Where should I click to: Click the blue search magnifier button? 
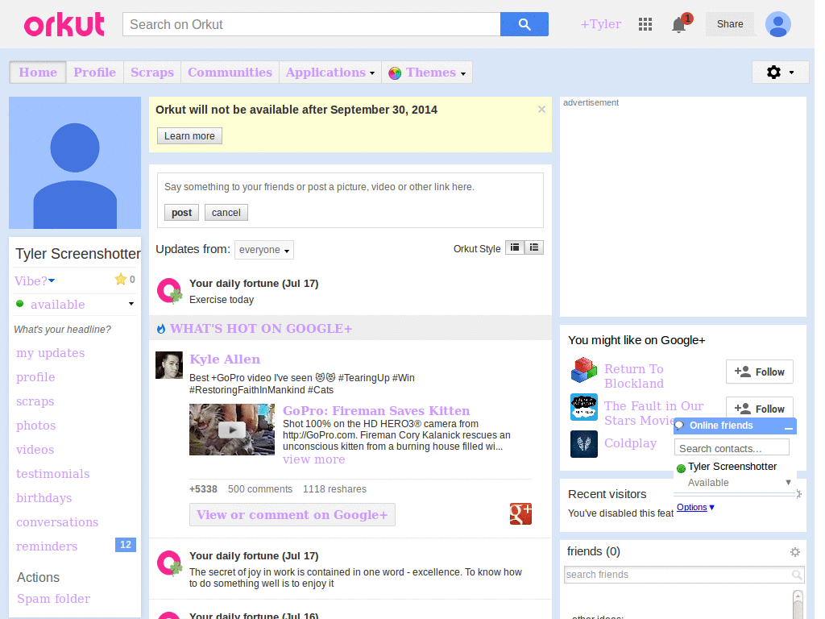point(524,24)
